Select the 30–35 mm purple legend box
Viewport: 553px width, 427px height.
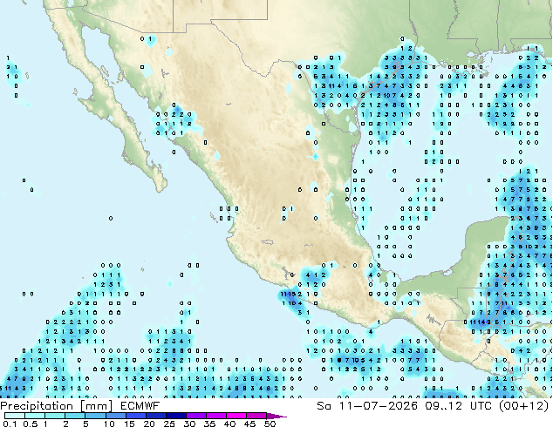point(195,416)
